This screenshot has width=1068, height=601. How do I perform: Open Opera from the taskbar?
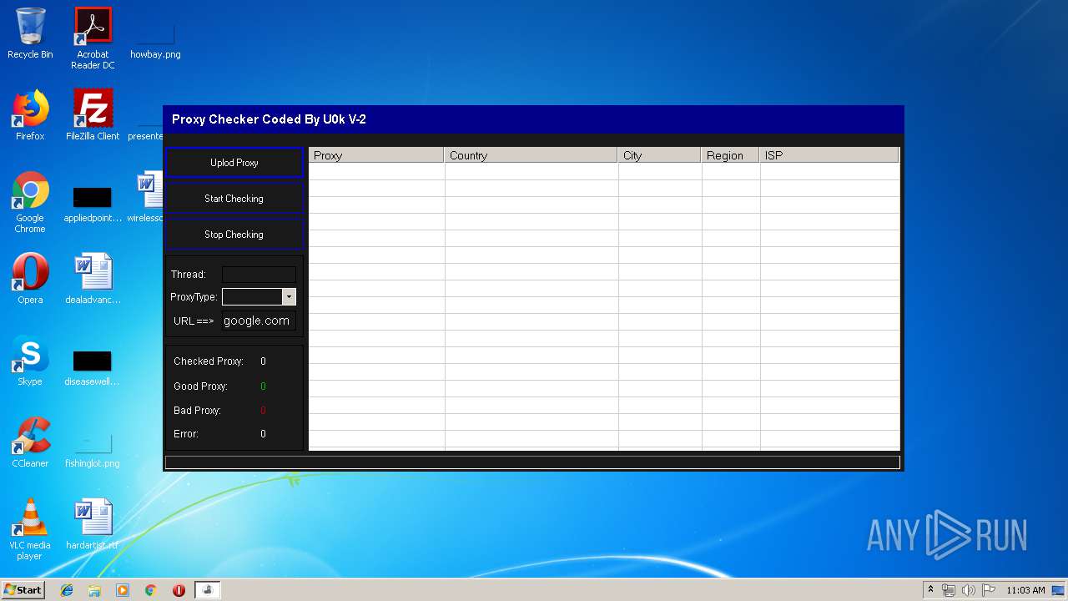click(179, 590)
